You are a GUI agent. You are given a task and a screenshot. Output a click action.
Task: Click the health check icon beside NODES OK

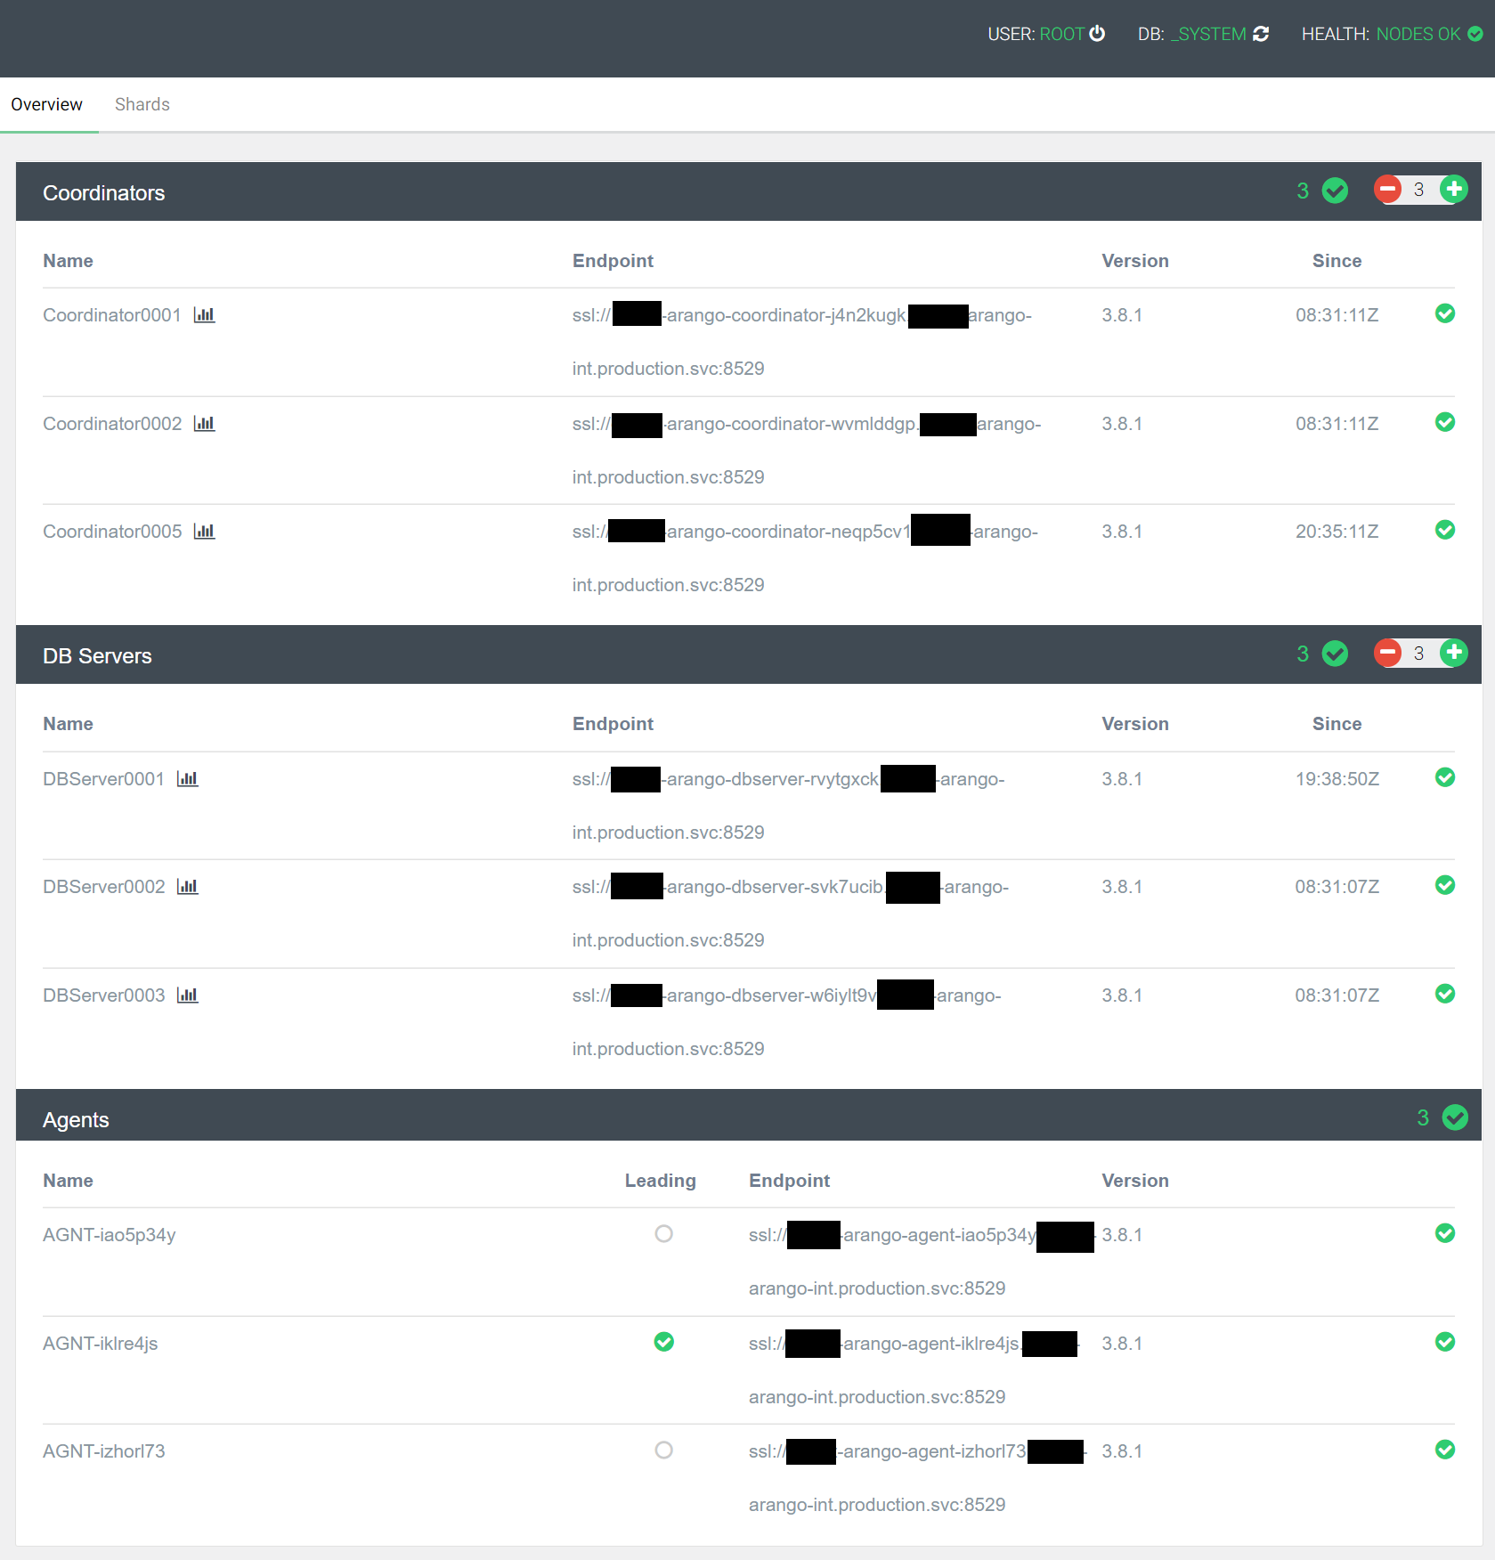point(1475,33)
